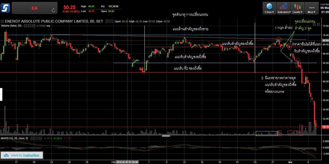Click MACD value -0.3412
Viewport: 329px width, 164px height.
click(x=58, y=138)
